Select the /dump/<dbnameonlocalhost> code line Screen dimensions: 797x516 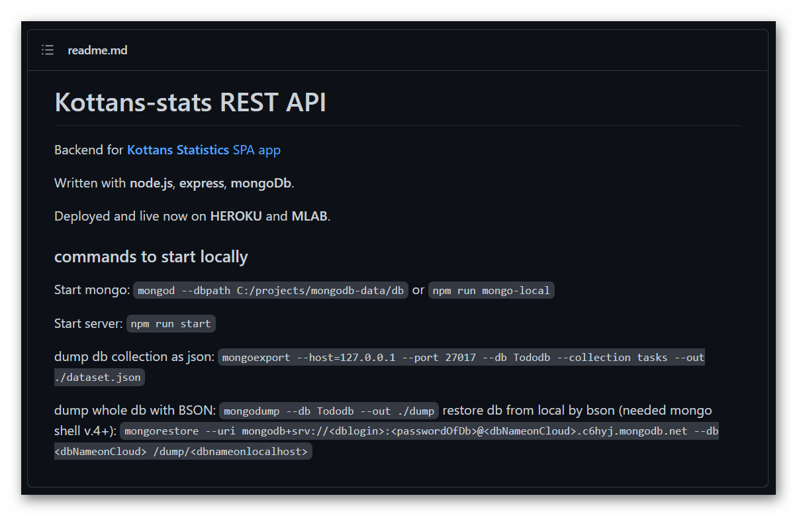click(x=183, y=451)
